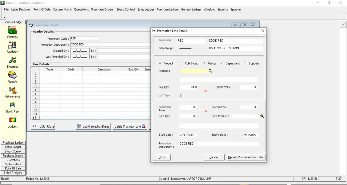This screenshot has height=185, width=347.
Task: Click the Free Product lookup magnifier icon
Action: point(262,116)
